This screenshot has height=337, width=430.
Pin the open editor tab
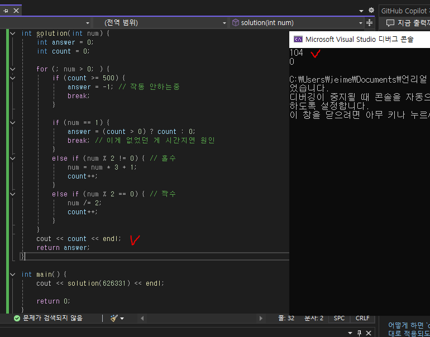coord(6,11)
